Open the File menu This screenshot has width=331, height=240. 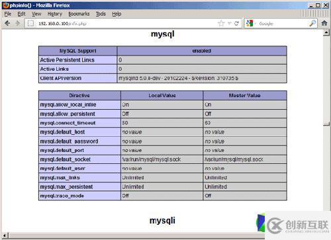click(x=8, y=14)
